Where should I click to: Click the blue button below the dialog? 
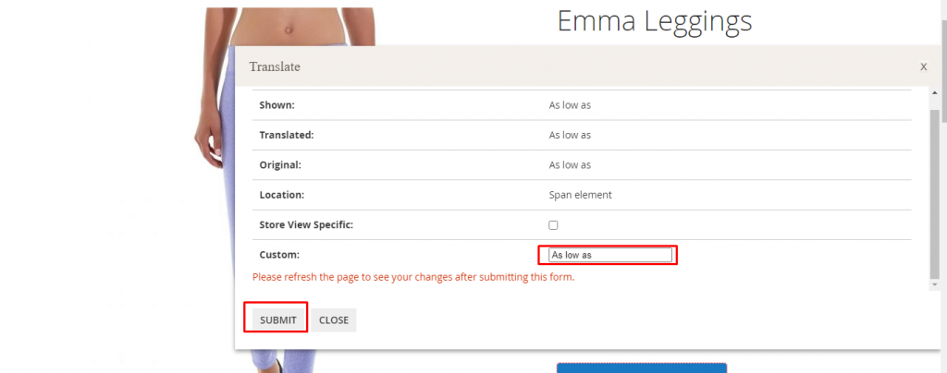tap(642, 367)
